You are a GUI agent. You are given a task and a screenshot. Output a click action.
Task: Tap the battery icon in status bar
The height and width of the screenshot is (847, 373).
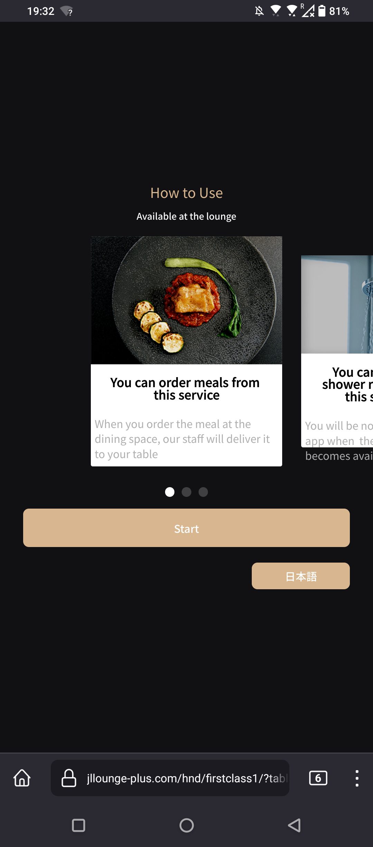point(322,11)
